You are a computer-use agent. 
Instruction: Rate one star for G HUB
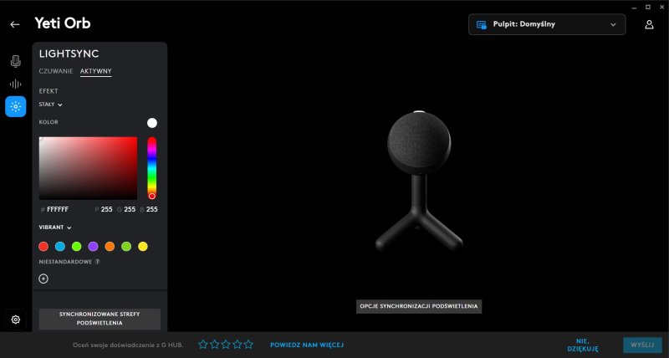click(203, 345)
